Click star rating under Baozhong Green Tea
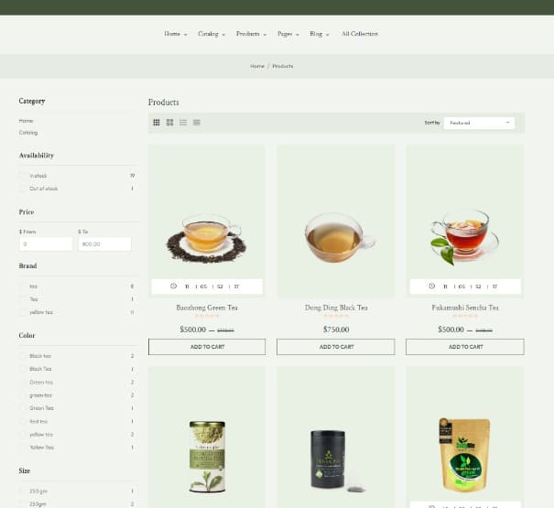This screenshot has height=508, width=554. click(x=207, y=317)
